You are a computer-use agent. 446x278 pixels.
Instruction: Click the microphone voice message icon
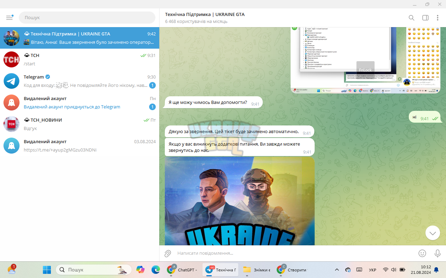pos(438,253)
